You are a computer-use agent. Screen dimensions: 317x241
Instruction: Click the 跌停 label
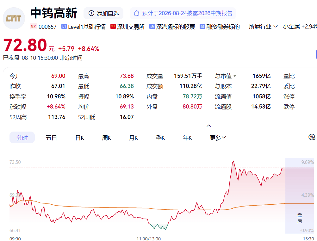point(289,107)
